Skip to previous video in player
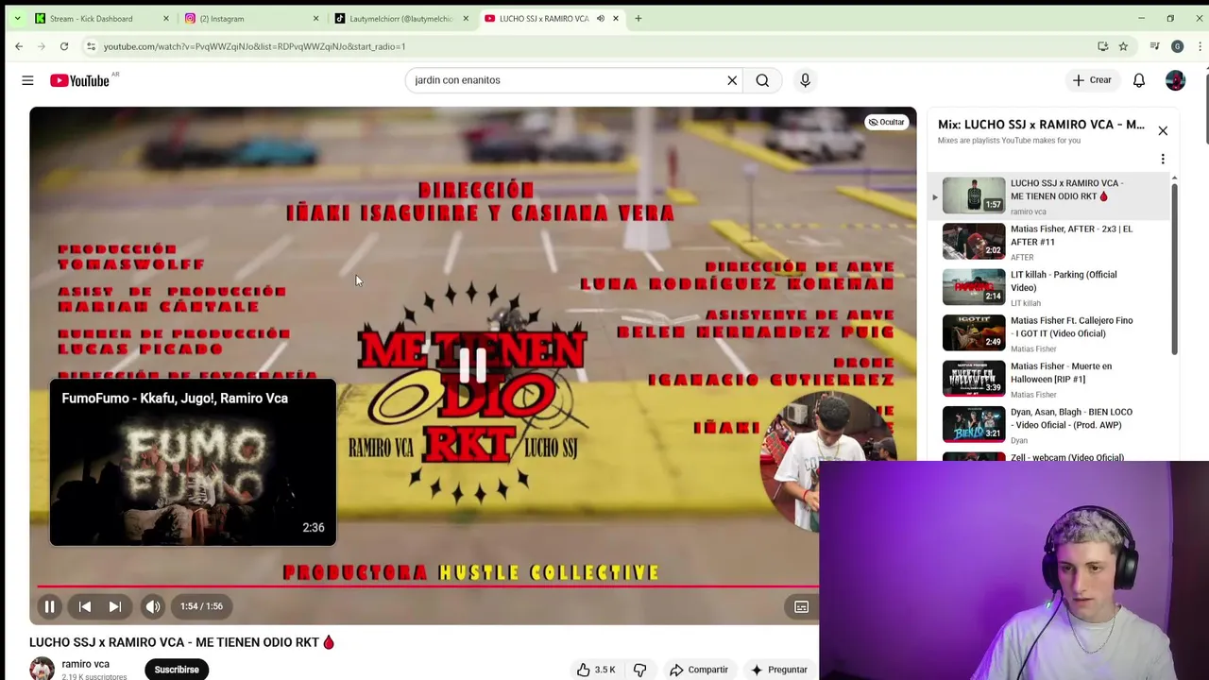 pyautogui.click(x=84, y=606)
